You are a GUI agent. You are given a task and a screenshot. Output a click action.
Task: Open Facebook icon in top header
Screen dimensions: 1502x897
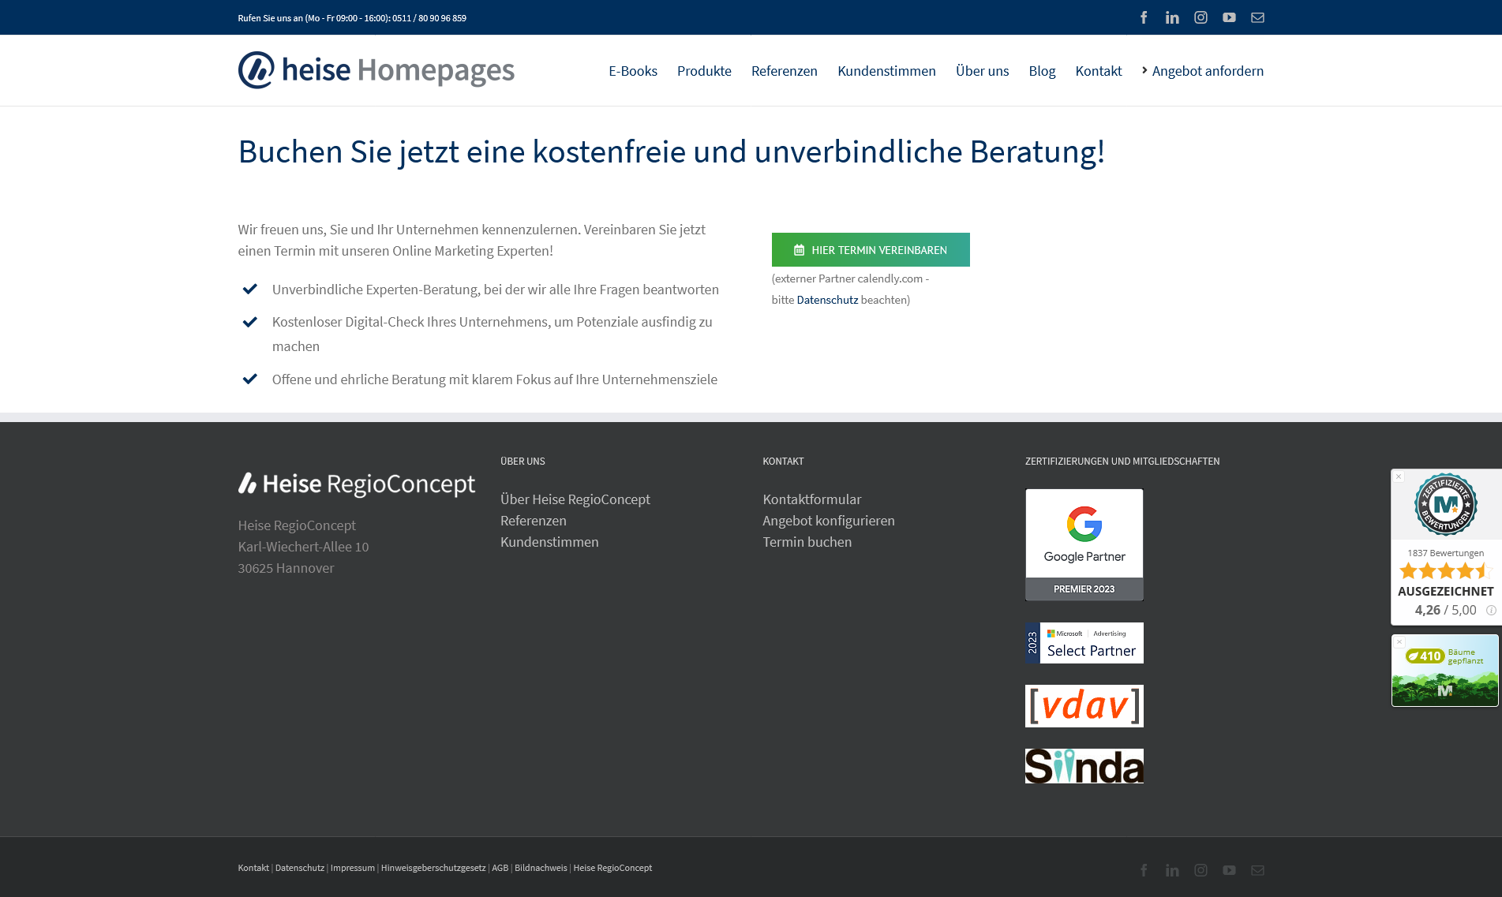[1144, 17]
